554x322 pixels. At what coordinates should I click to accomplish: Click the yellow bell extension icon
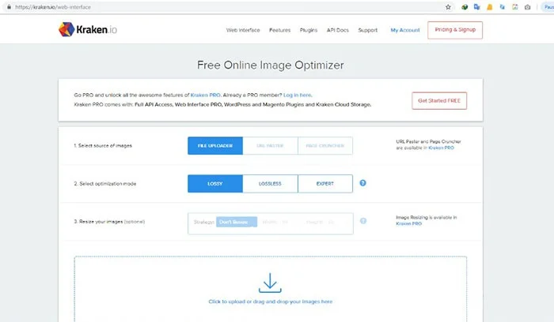point(490,7)
